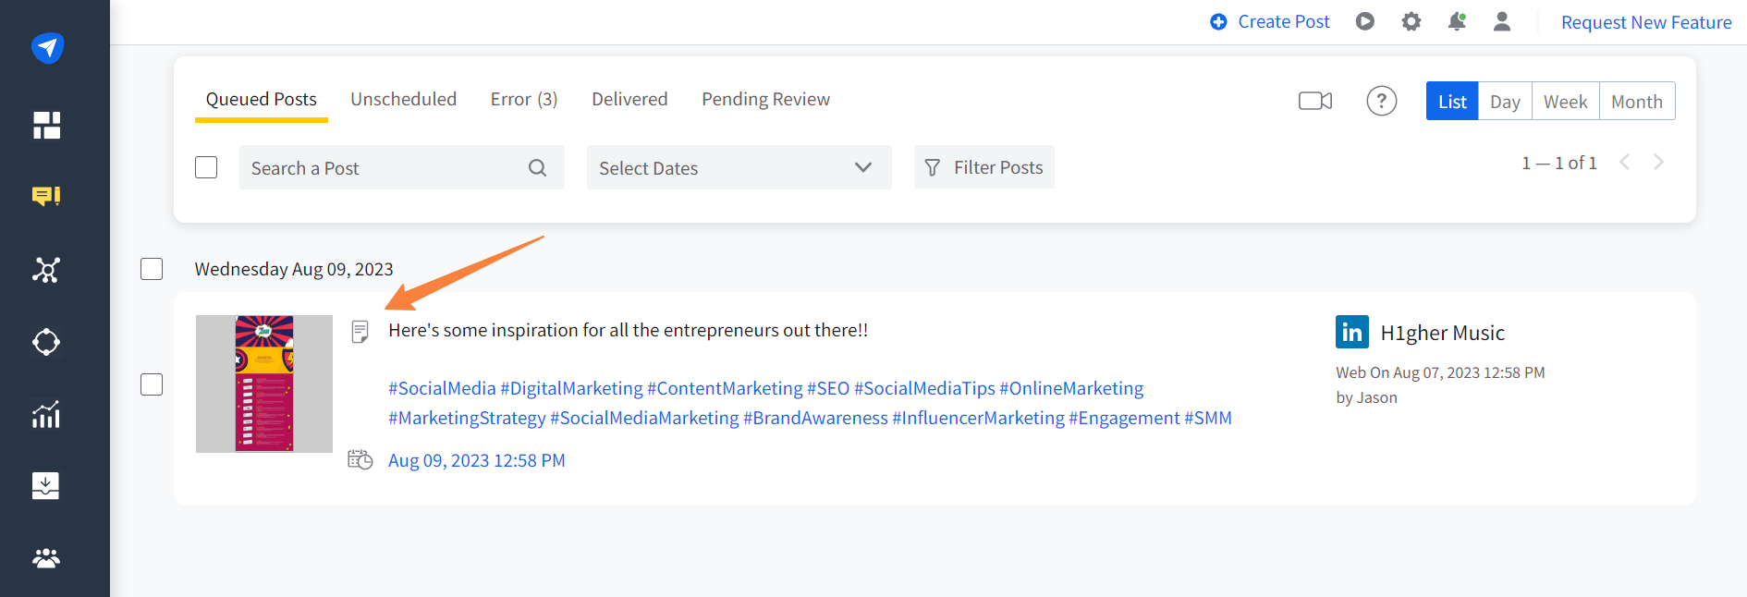Open the dashboard grid icon in sidebar

[x=46, y=125]
